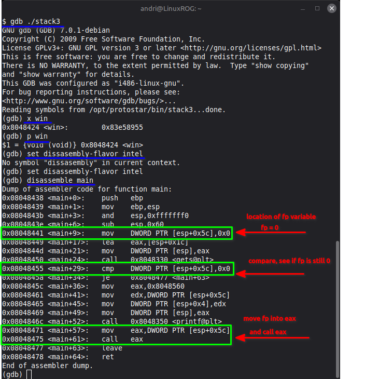379x379 pixels.
Task: Click the main+29 cmp instruction line
Action: click(x=116, y=268)
